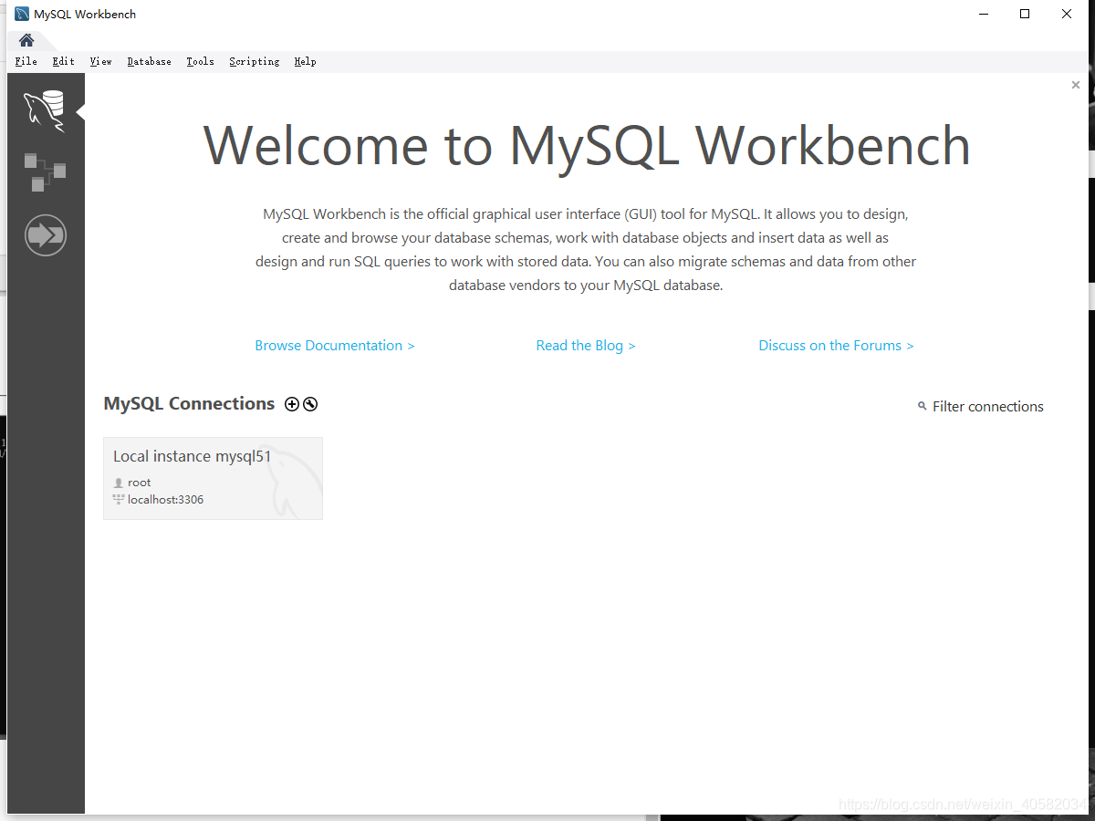Click the MySQL Connections heading

189,403
